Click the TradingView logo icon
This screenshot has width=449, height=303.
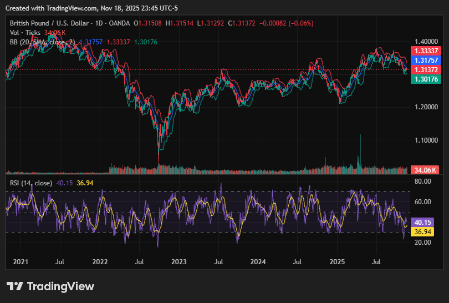tap(15, 286)
